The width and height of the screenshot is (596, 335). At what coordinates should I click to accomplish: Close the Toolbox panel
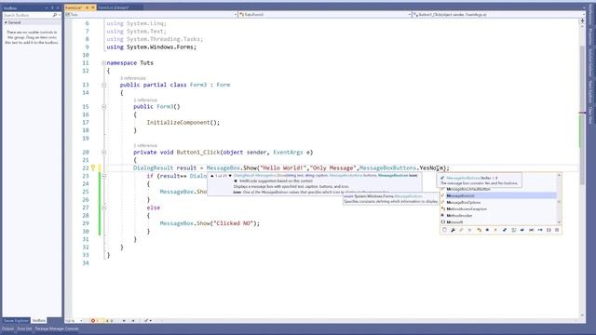pyautogui.click(x=58, y=8)
